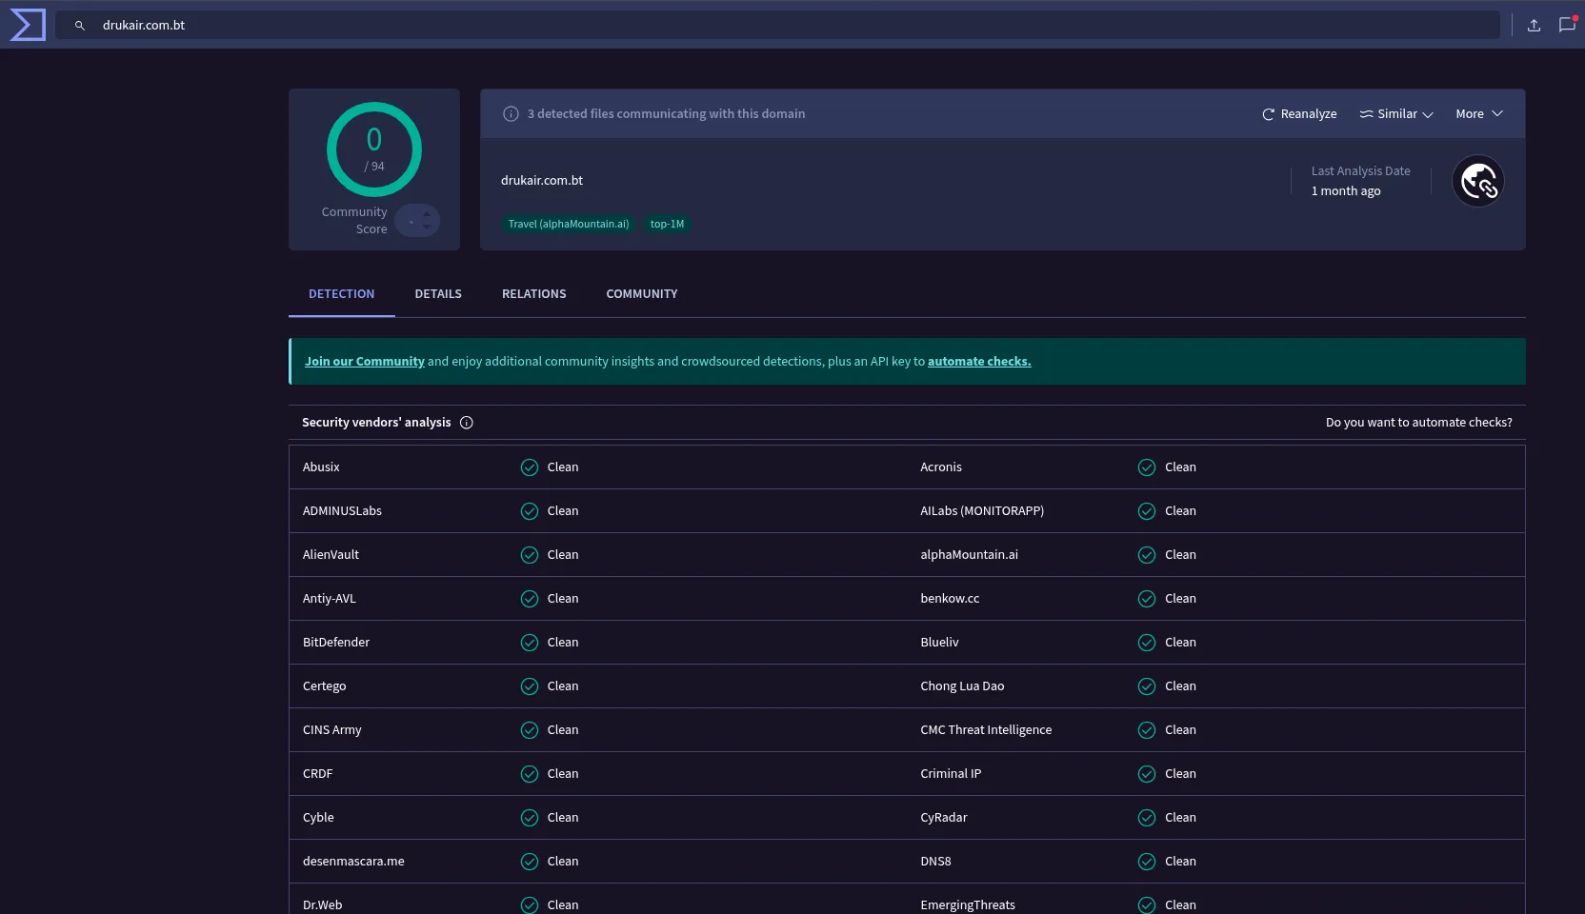Follow the automate checks link
Screen dimensions: 1585x914
coord(979,362)
